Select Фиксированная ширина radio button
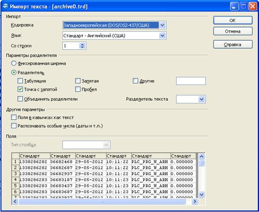Screen dimensions: 259x212 (14, 63)
